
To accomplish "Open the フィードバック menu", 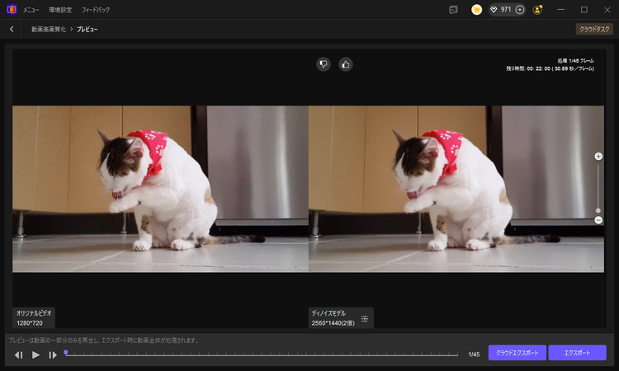I will [96, 10].
